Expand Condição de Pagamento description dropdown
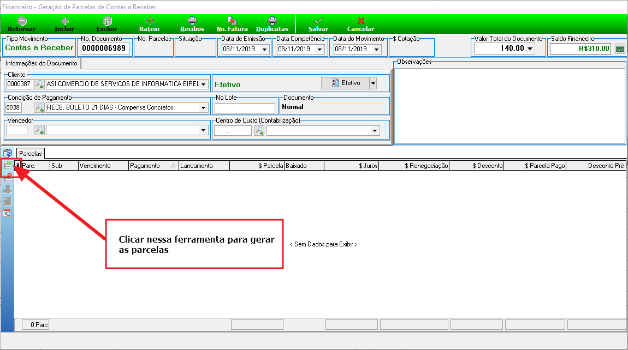Viewport: 628px width, 350px height. 204,107
